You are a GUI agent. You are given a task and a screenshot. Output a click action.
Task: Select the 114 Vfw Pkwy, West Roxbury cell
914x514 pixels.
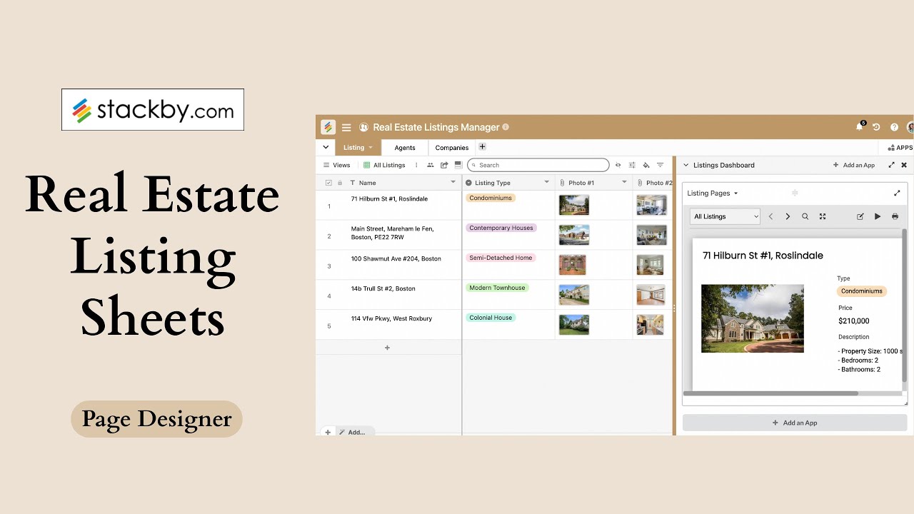pos(403,325)
